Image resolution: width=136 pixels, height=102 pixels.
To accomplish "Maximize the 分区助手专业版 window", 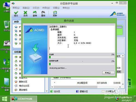I will pyautogui.click(x=117, y=3).
